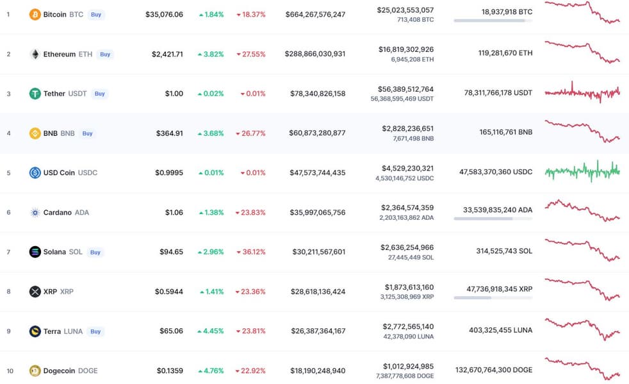Click the Bitcoin coin logo icon
Viewport: 629px width, 384px height.
click(35, 14)
